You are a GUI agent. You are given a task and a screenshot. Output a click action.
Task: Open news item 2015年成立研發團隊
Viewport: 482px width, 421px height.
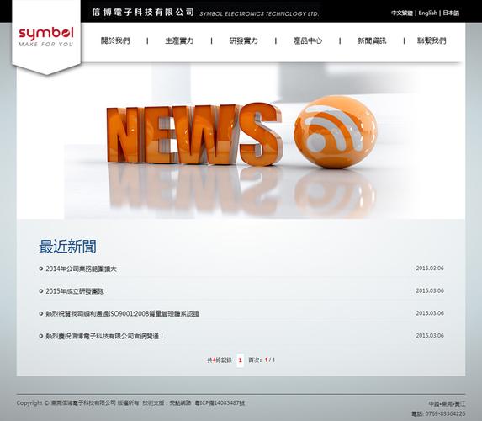pos(75,291)
